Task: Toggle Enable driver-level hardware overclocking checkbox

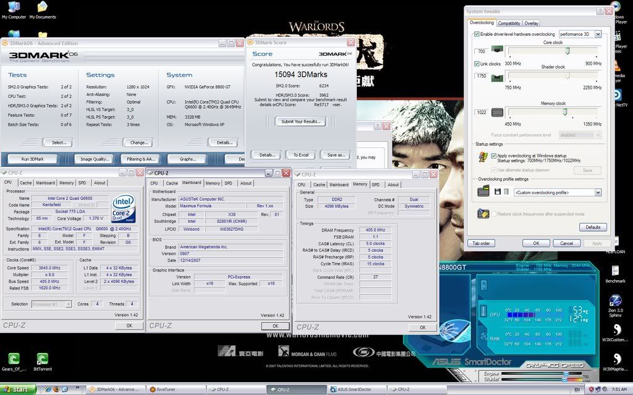Action: (x=477, y=35)
